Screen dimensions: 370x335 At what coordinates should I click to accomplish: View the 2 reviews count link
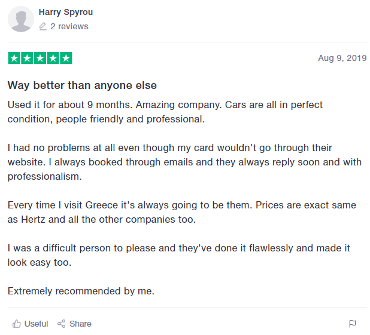pos(69,26)
